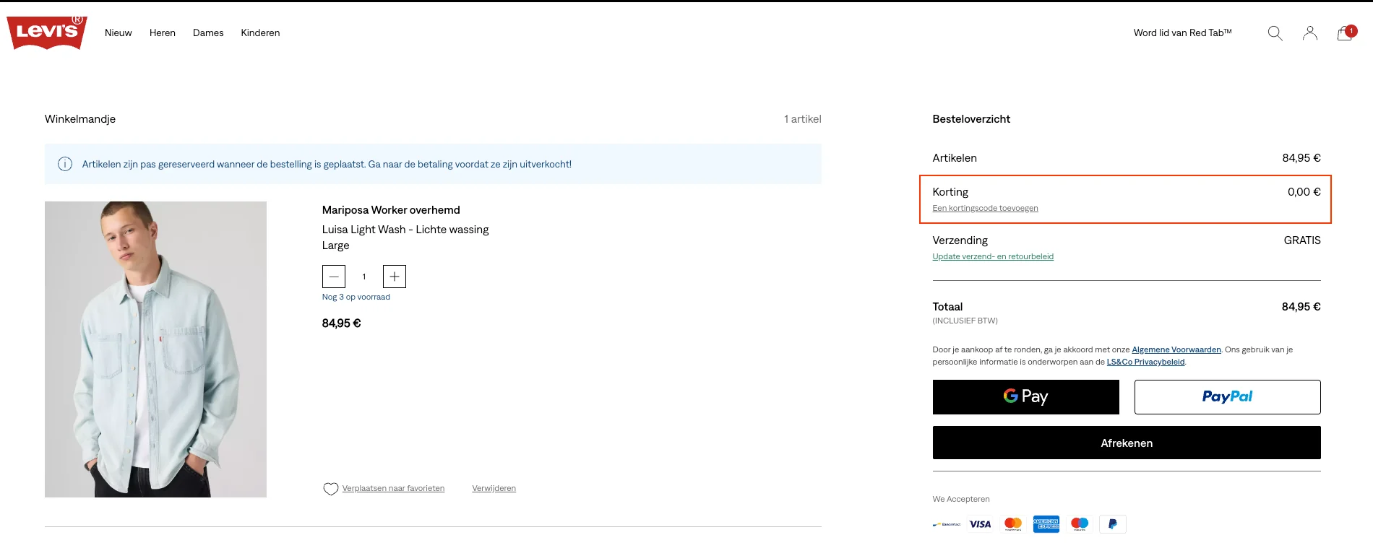Click Een kortingscode toevoegen link
Screen dimensions: 1373x548
pos(985,208)
